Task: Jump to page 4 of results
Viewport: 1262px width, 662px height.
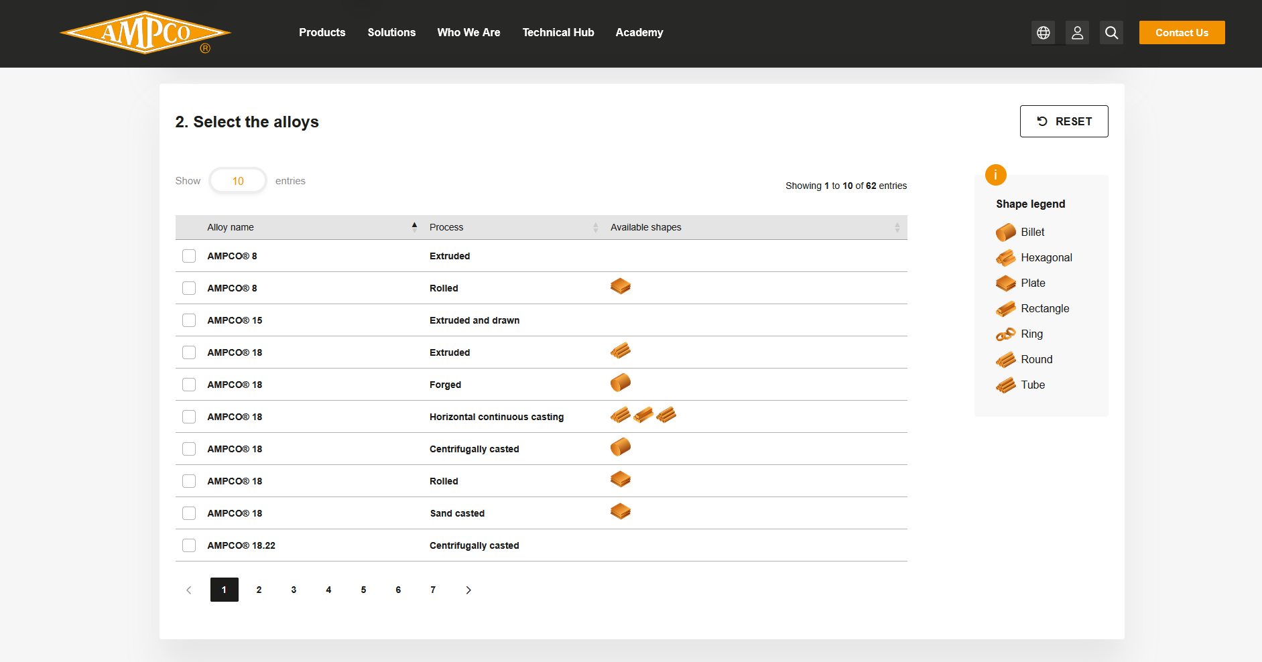Action: click(329, 590)
